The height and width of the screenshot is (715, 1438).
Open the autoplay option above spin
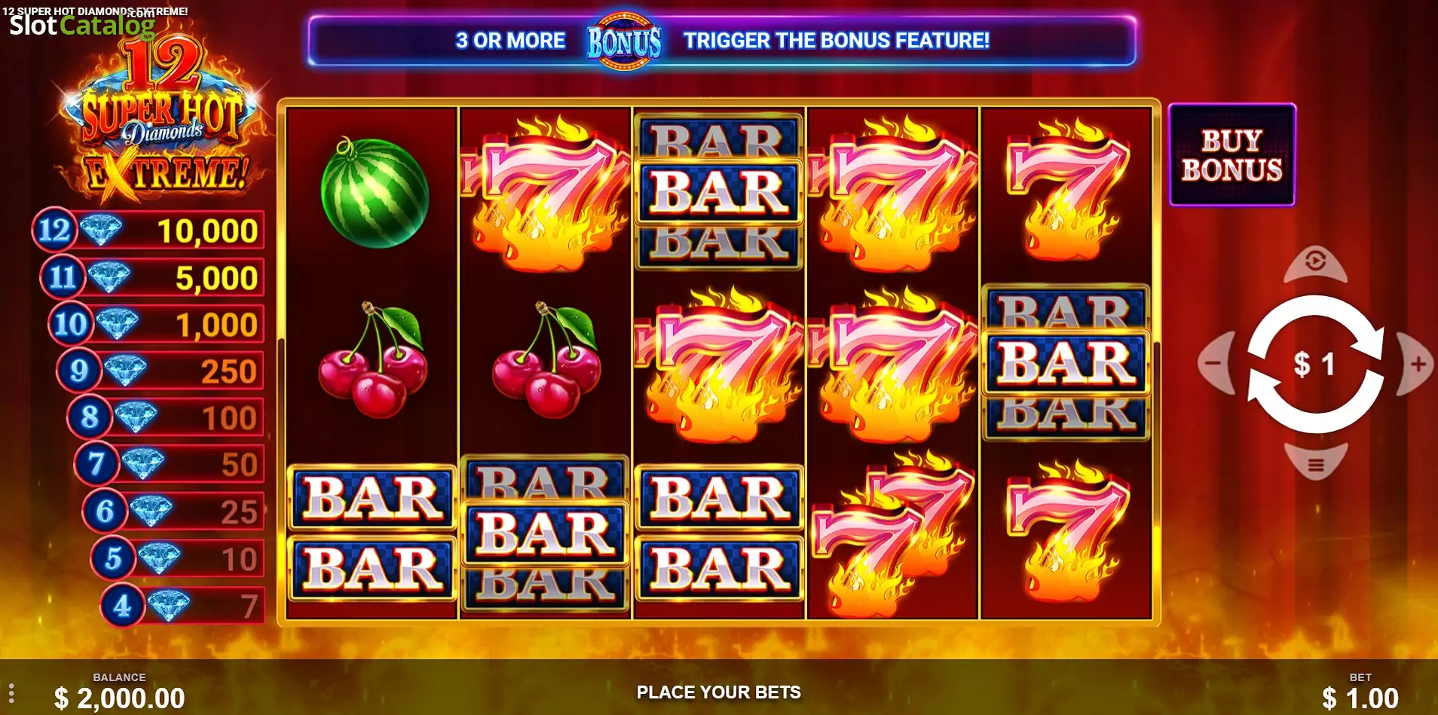(x=1315, y=263)
